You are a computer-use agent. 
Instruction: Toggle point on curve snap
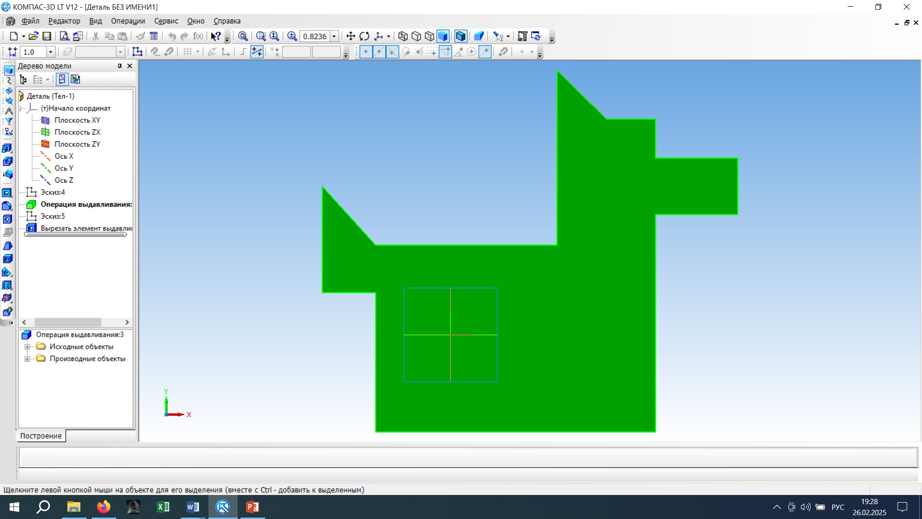(485, 52)
